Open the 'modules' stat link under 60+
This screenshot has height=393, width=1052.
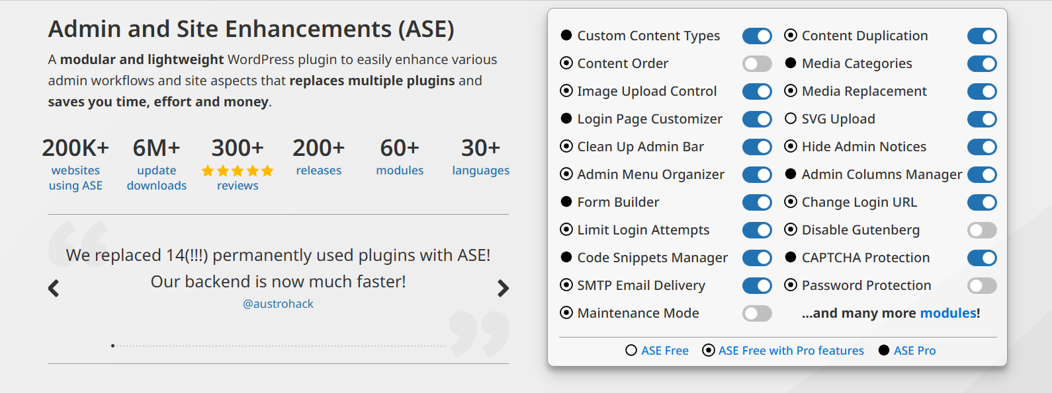[x=400, y=170]
